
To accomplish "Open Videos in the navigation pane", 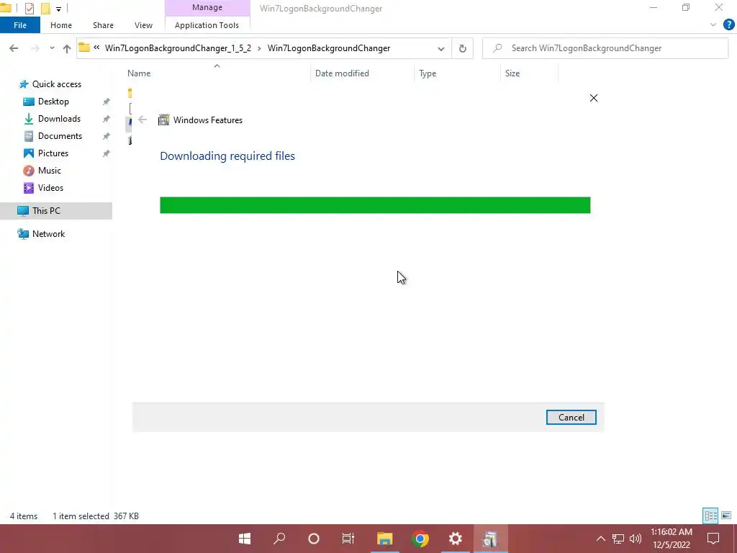I will 50,188.
